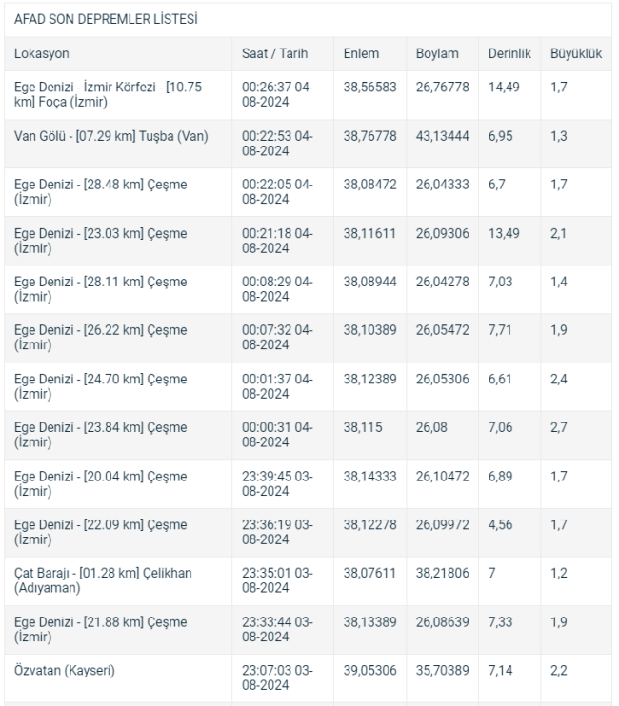Click the Derinlik column header
This screenshot has width=619, height=706.
pos(509,53)
